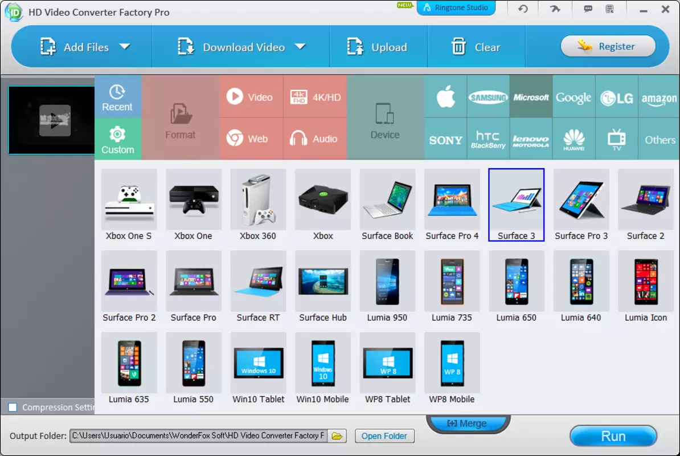Pick the Win10 Mobile preset
This screenshot has height=456, width=680.
(x=323, y=368)
